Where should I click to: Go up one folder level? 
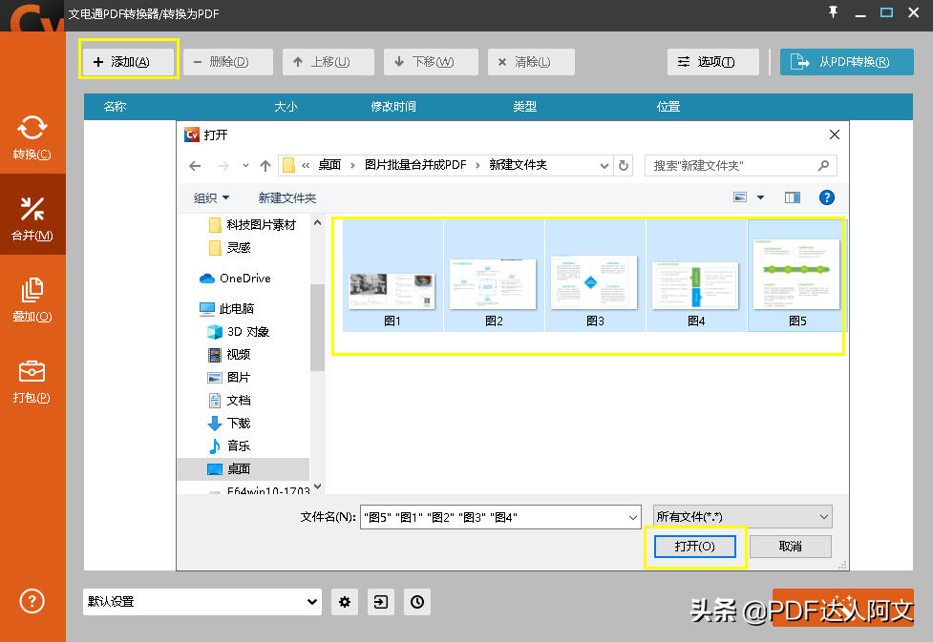(x=265, y=166)
